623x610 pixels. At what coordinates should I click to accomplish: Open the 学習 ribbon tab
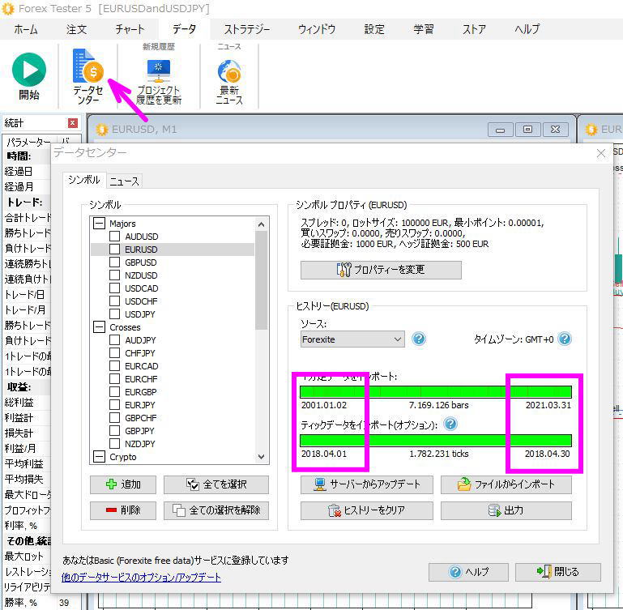pyautogui.click(x=424, y=29)
